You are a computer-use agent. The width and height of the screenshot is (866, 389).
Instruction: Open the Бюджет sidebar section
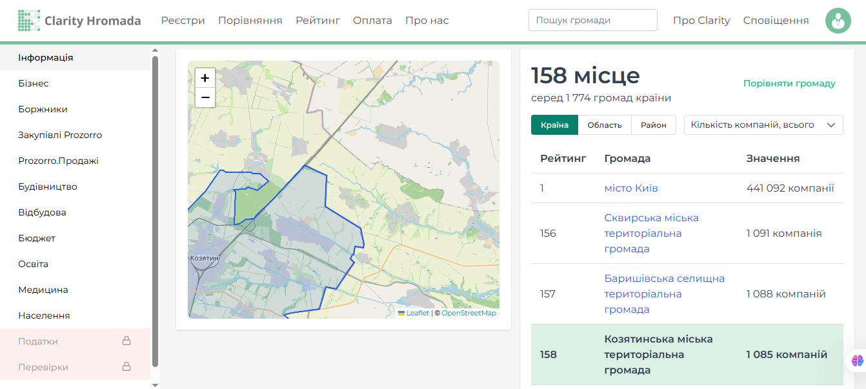75,238
